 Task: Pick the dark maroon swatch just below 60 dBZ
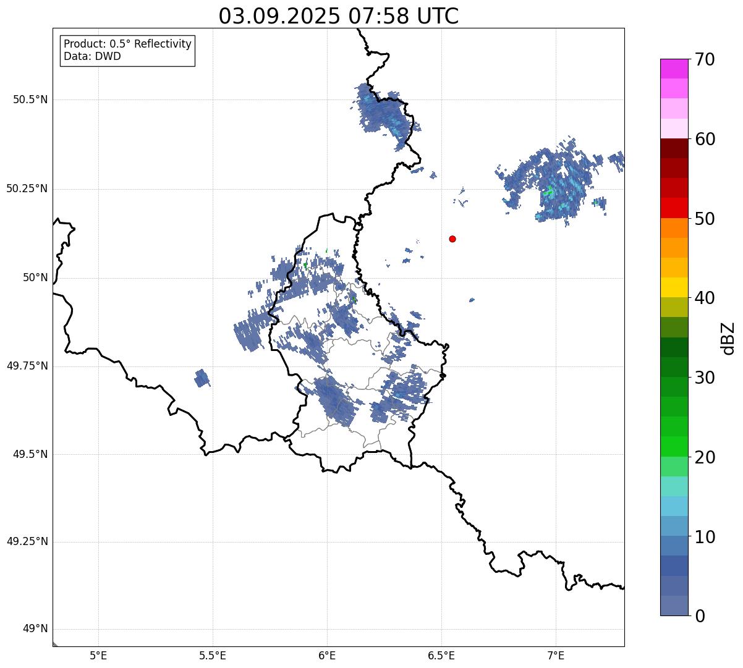(674, 148)
